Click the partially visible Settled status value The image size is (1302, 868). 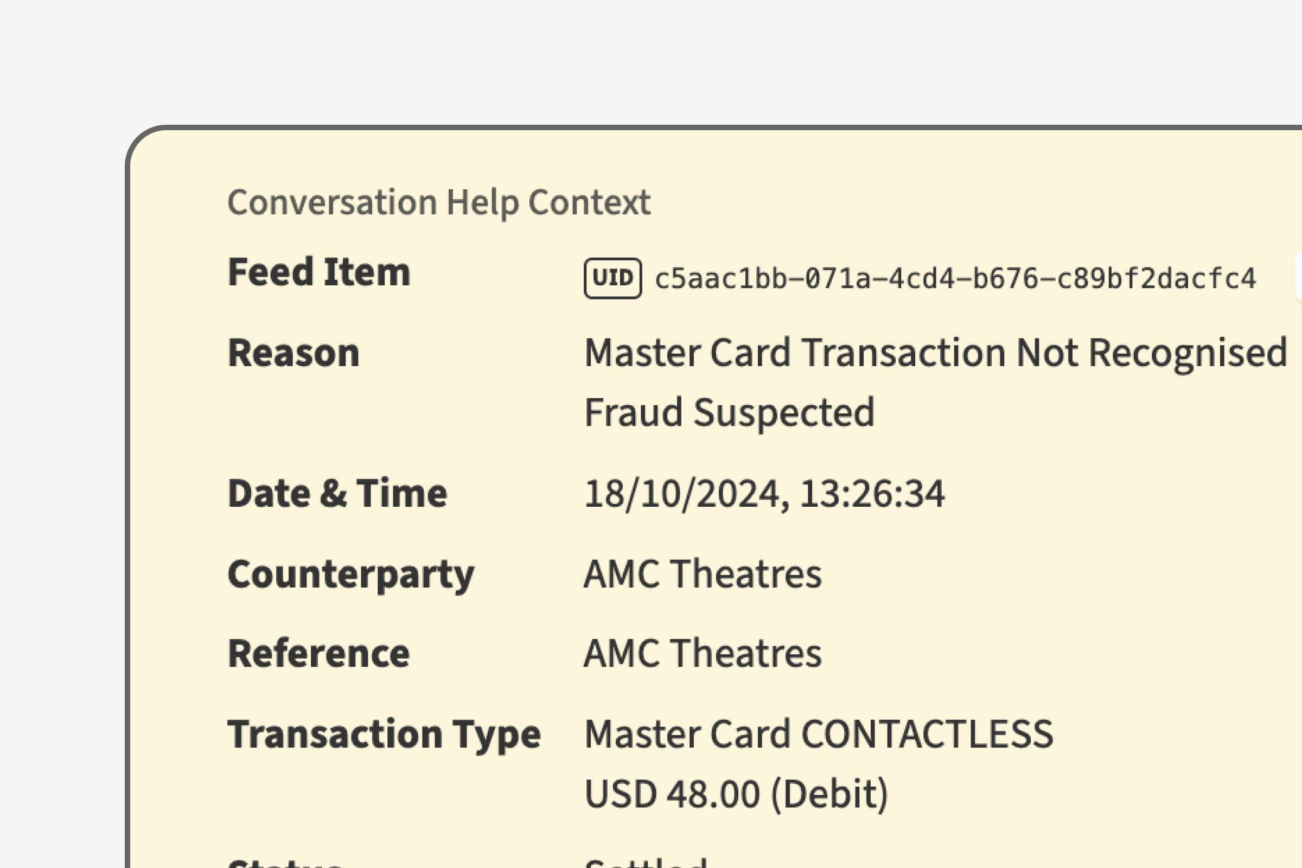(x=646, y=863)
